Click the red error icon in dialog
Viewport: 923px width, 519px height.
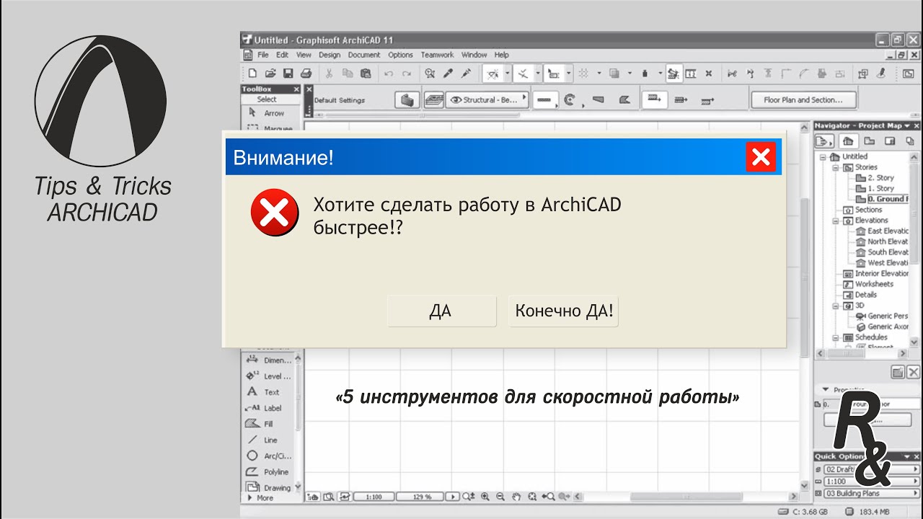pyautogui.click(x=275, y=213)
